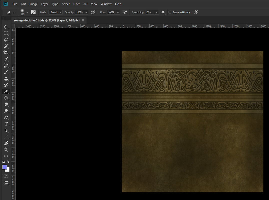Viewport: 269px width, 200px height.
Task: Select the Eyedropper tool
Action: (6, 59)
